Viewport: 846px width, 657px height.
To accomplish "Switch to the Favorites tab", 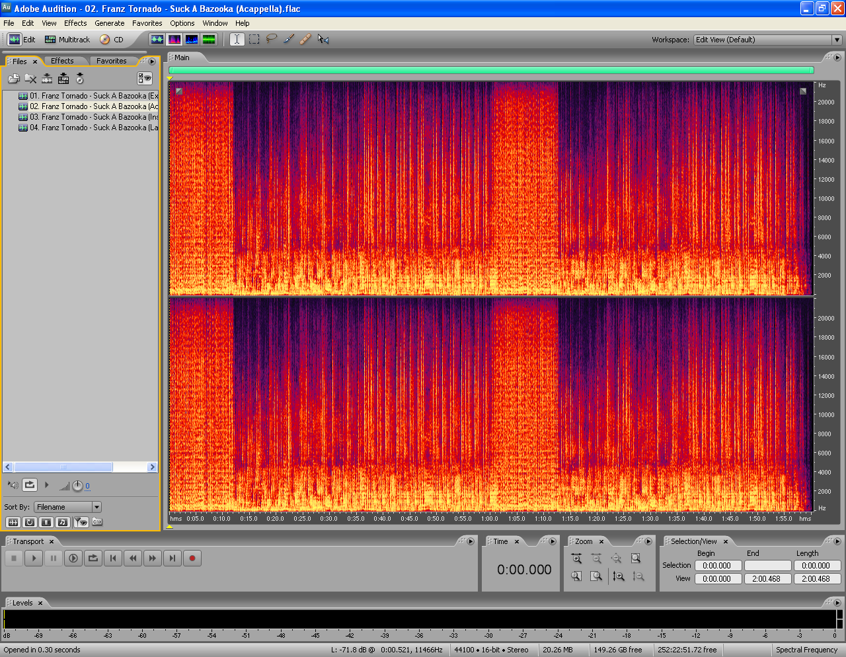I will point(111,61).
